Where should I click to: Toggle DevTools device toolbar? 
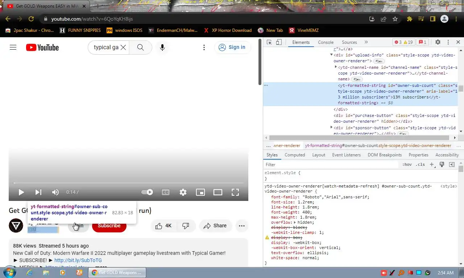(x=279, y=42)
